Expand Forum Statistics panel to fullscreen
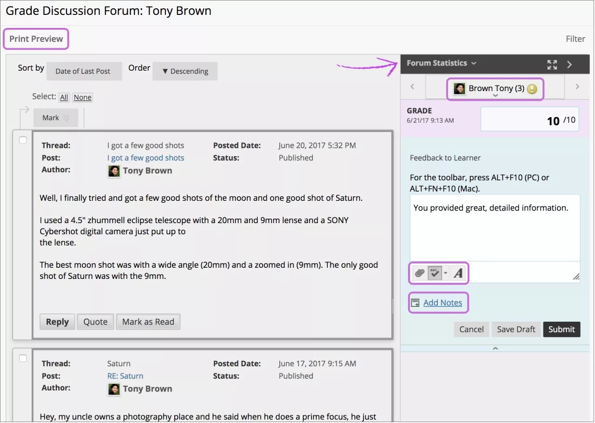 pyautogui.click(x=552, y=64)
